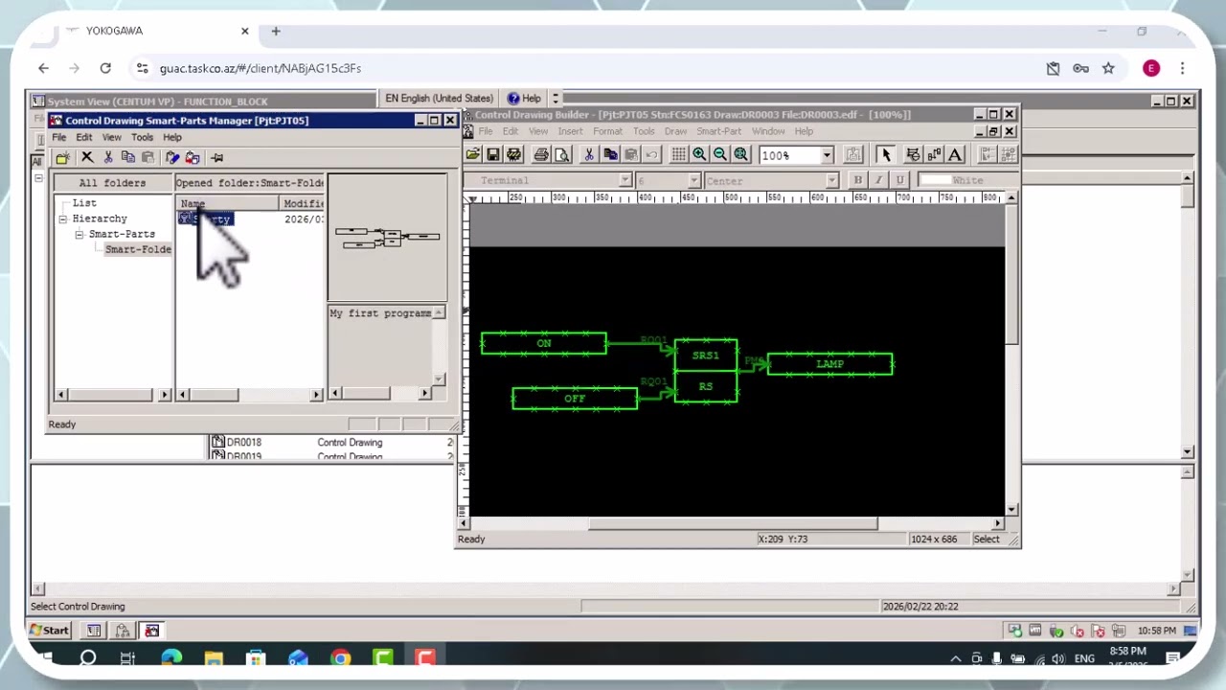Open the Help menu in Smart-Parts Manager
Screen dimensions: 1226x690
point(172,137)
